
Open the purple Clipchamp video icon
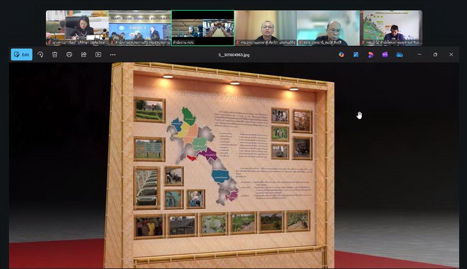coord(385,54)
